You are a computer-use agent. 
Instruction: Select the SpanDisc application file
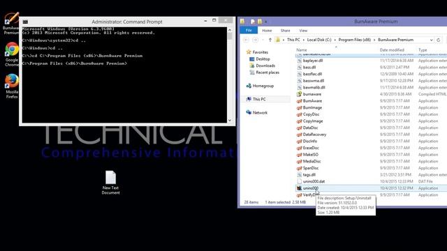tap(311, 168)
